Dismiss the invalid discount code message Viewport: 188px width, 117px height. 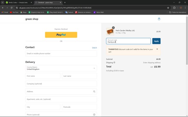pyautogui.click(x=157, y=49)
